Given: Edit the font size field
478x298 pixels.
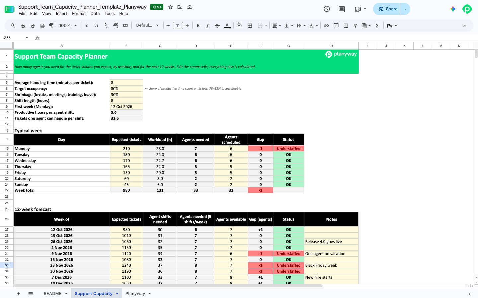Looking at the screenshot, I should 178,26.
